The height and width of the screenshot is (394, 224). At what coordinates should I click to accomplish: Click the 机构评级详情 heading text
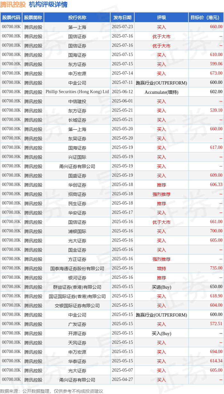pos(48,4)
